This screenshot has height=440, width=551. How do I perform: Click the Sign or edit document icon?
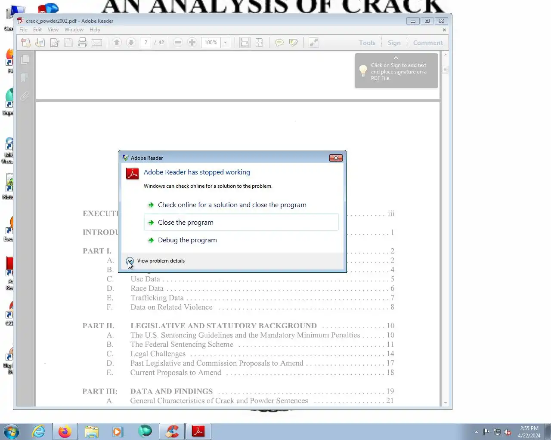pos(55,43)
